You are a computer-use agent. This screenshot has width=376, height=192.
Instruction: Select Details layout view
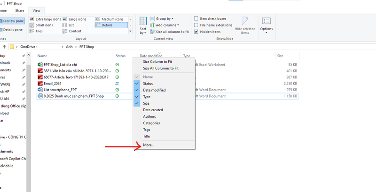(x=111, y=25)
